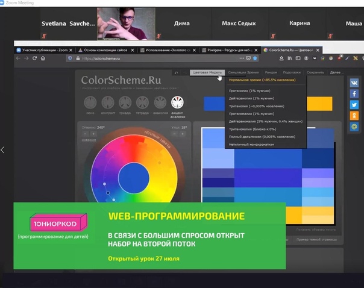This screenshot has width=364, height=288.
Task: Click the ColorScheme.Ru logo
Action: pyautogui.click(x=121, y=80)
